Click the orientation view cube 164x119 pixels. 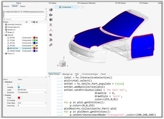62,63
